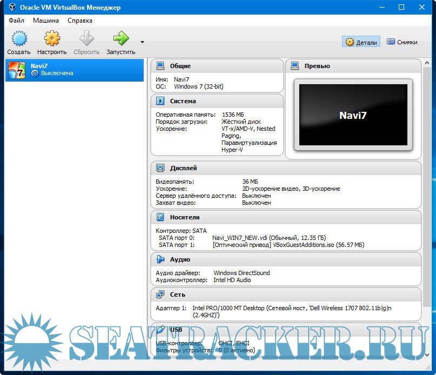Click the Сбросить (Discard) arrow icon
The image size is (436, 375).
click(86, 39)
